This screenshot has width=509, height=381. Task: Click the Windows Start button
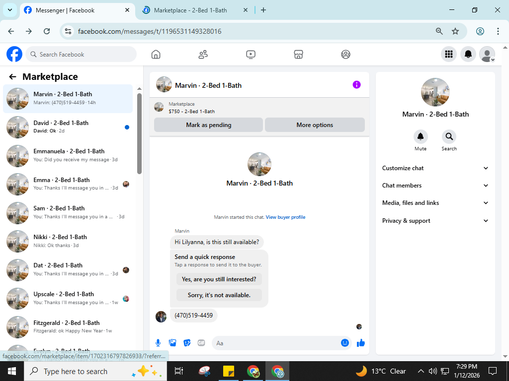tap(12, 371)
